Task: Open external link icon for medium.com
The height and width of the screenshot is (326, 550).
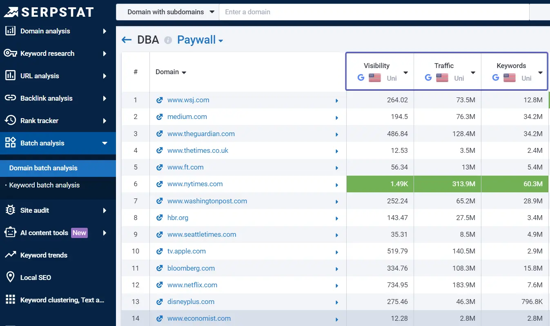Action: (x=160, y=117)
